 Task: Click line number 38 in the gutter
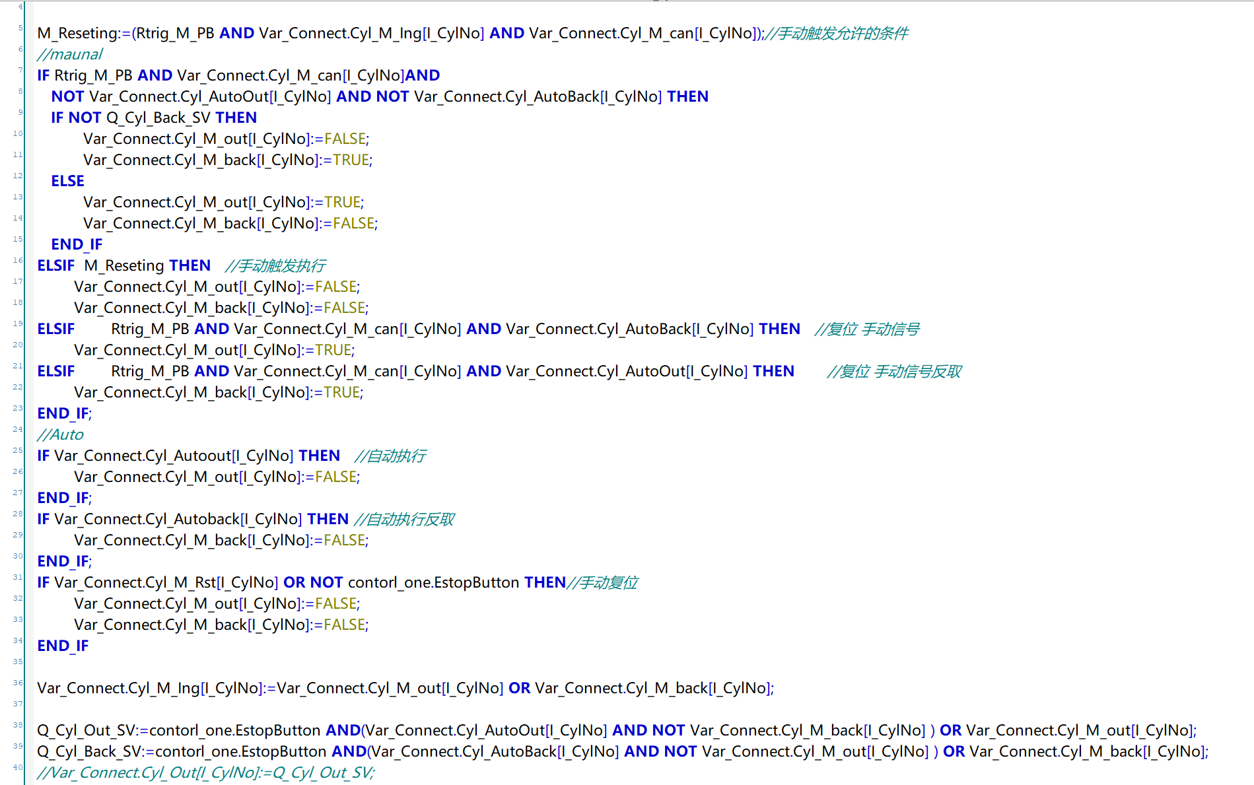coord(18,725)
